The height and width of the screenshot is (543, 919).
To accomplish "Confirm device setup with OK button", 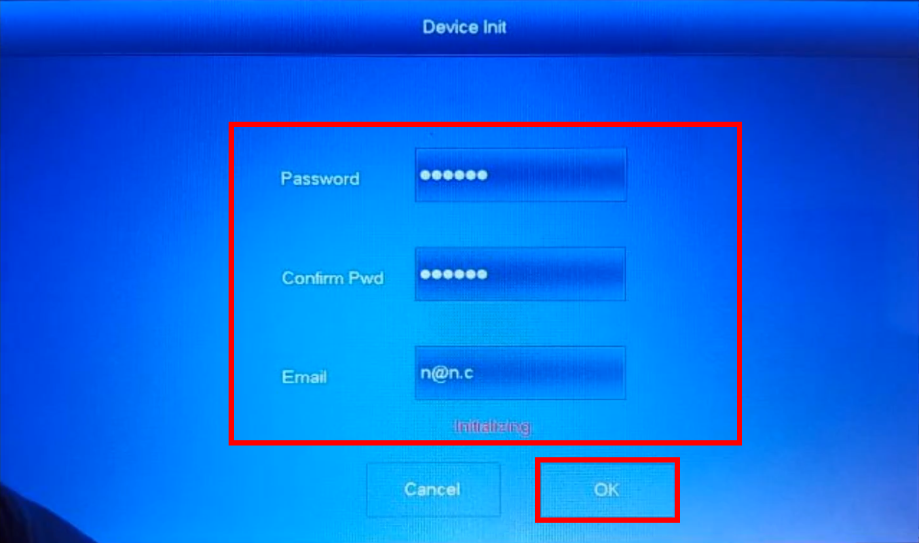I will point(607,490).
